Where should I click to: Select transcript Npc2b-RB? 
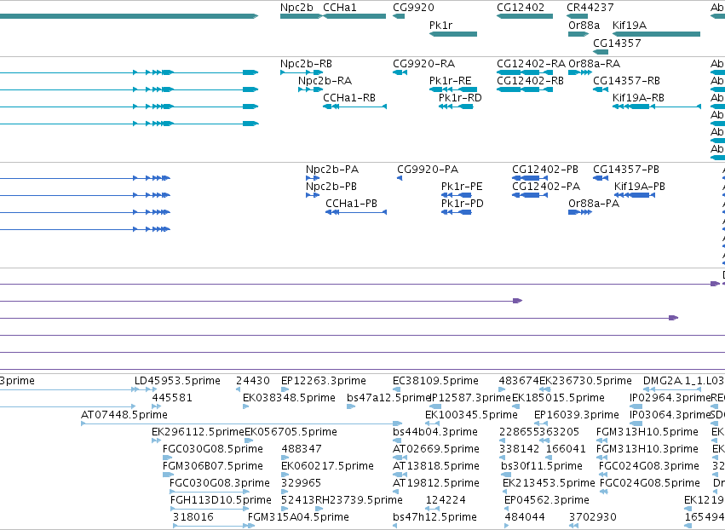coord(306,64)
